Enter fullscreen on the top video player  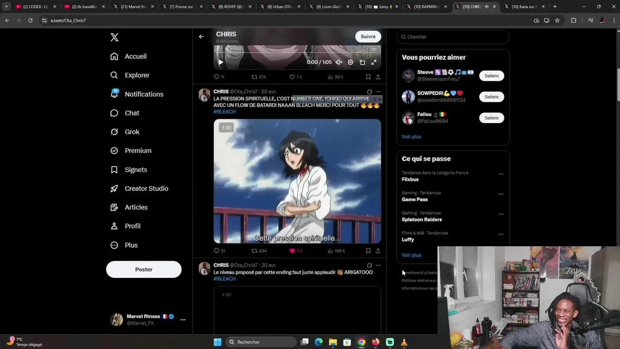(x=373, y=62)
